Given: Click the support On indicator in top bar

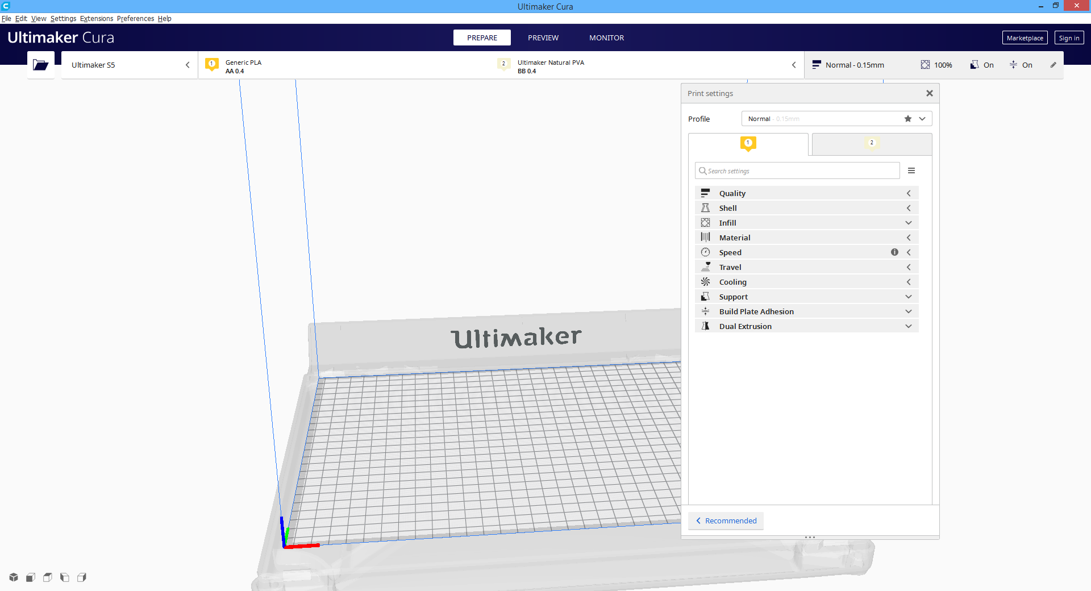Looking at the screenshot, I should tap(982, 65).
